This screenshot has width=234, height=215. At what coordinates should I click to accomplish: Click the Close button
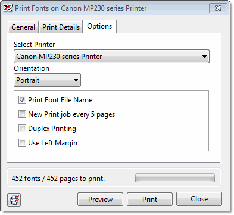tap(199, 199)
